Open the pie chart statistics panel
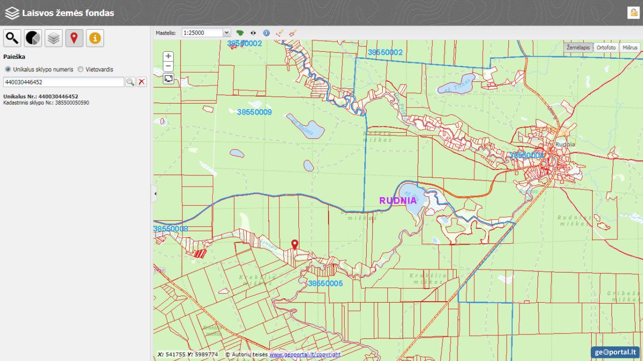This screenshot has height=361, width=643. [x=33, y=38]
